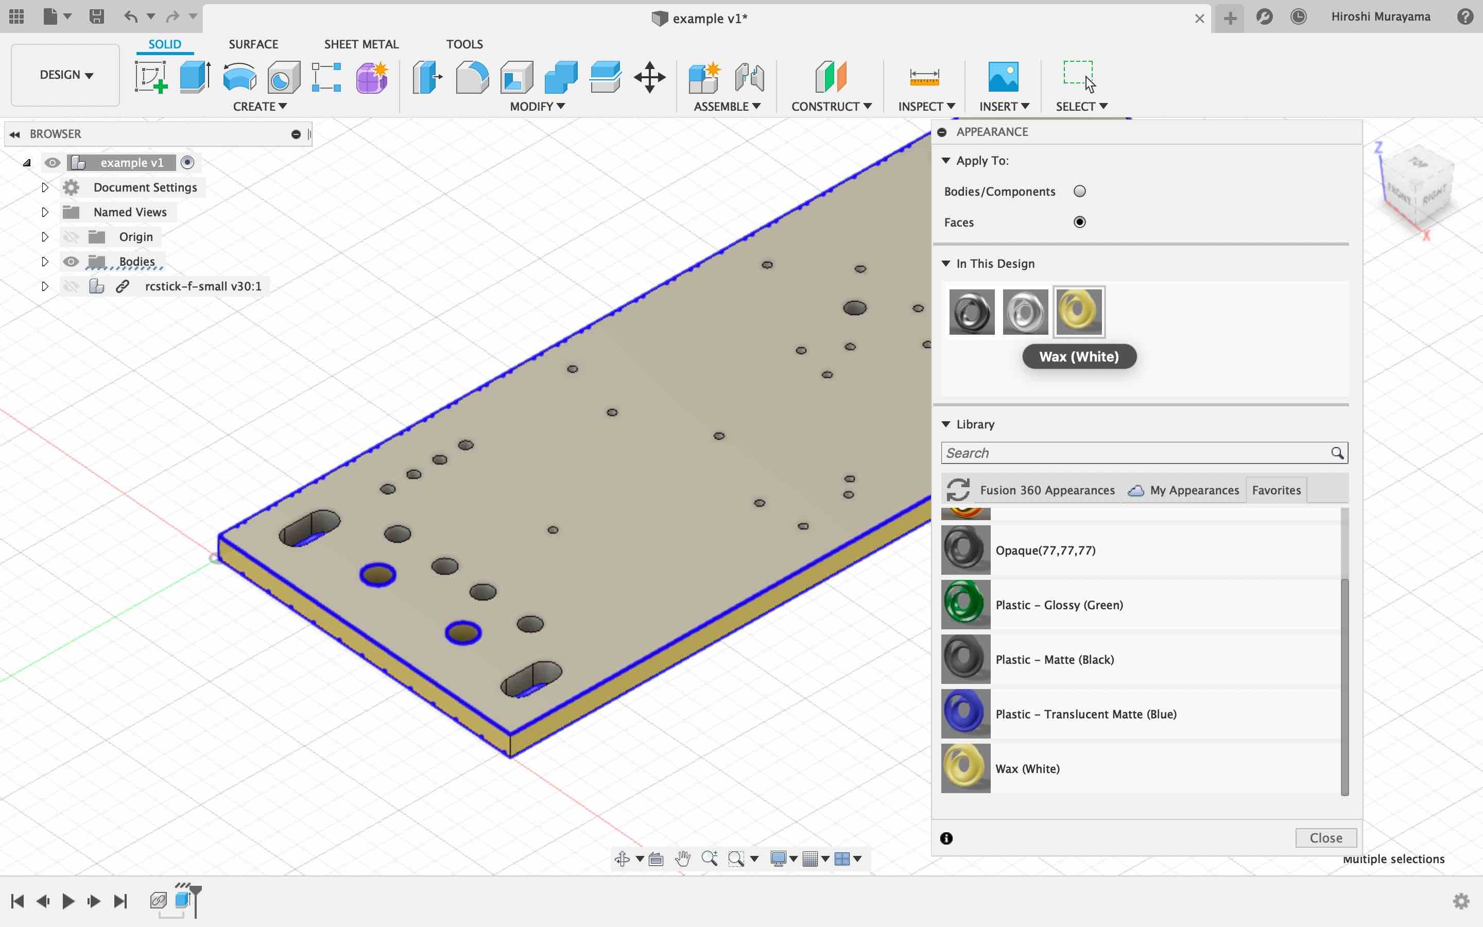Image resolution: width=1483 pixels, height=927 pixels.
Task: Expand the Document Settings tree node
Action: point(45,187)
